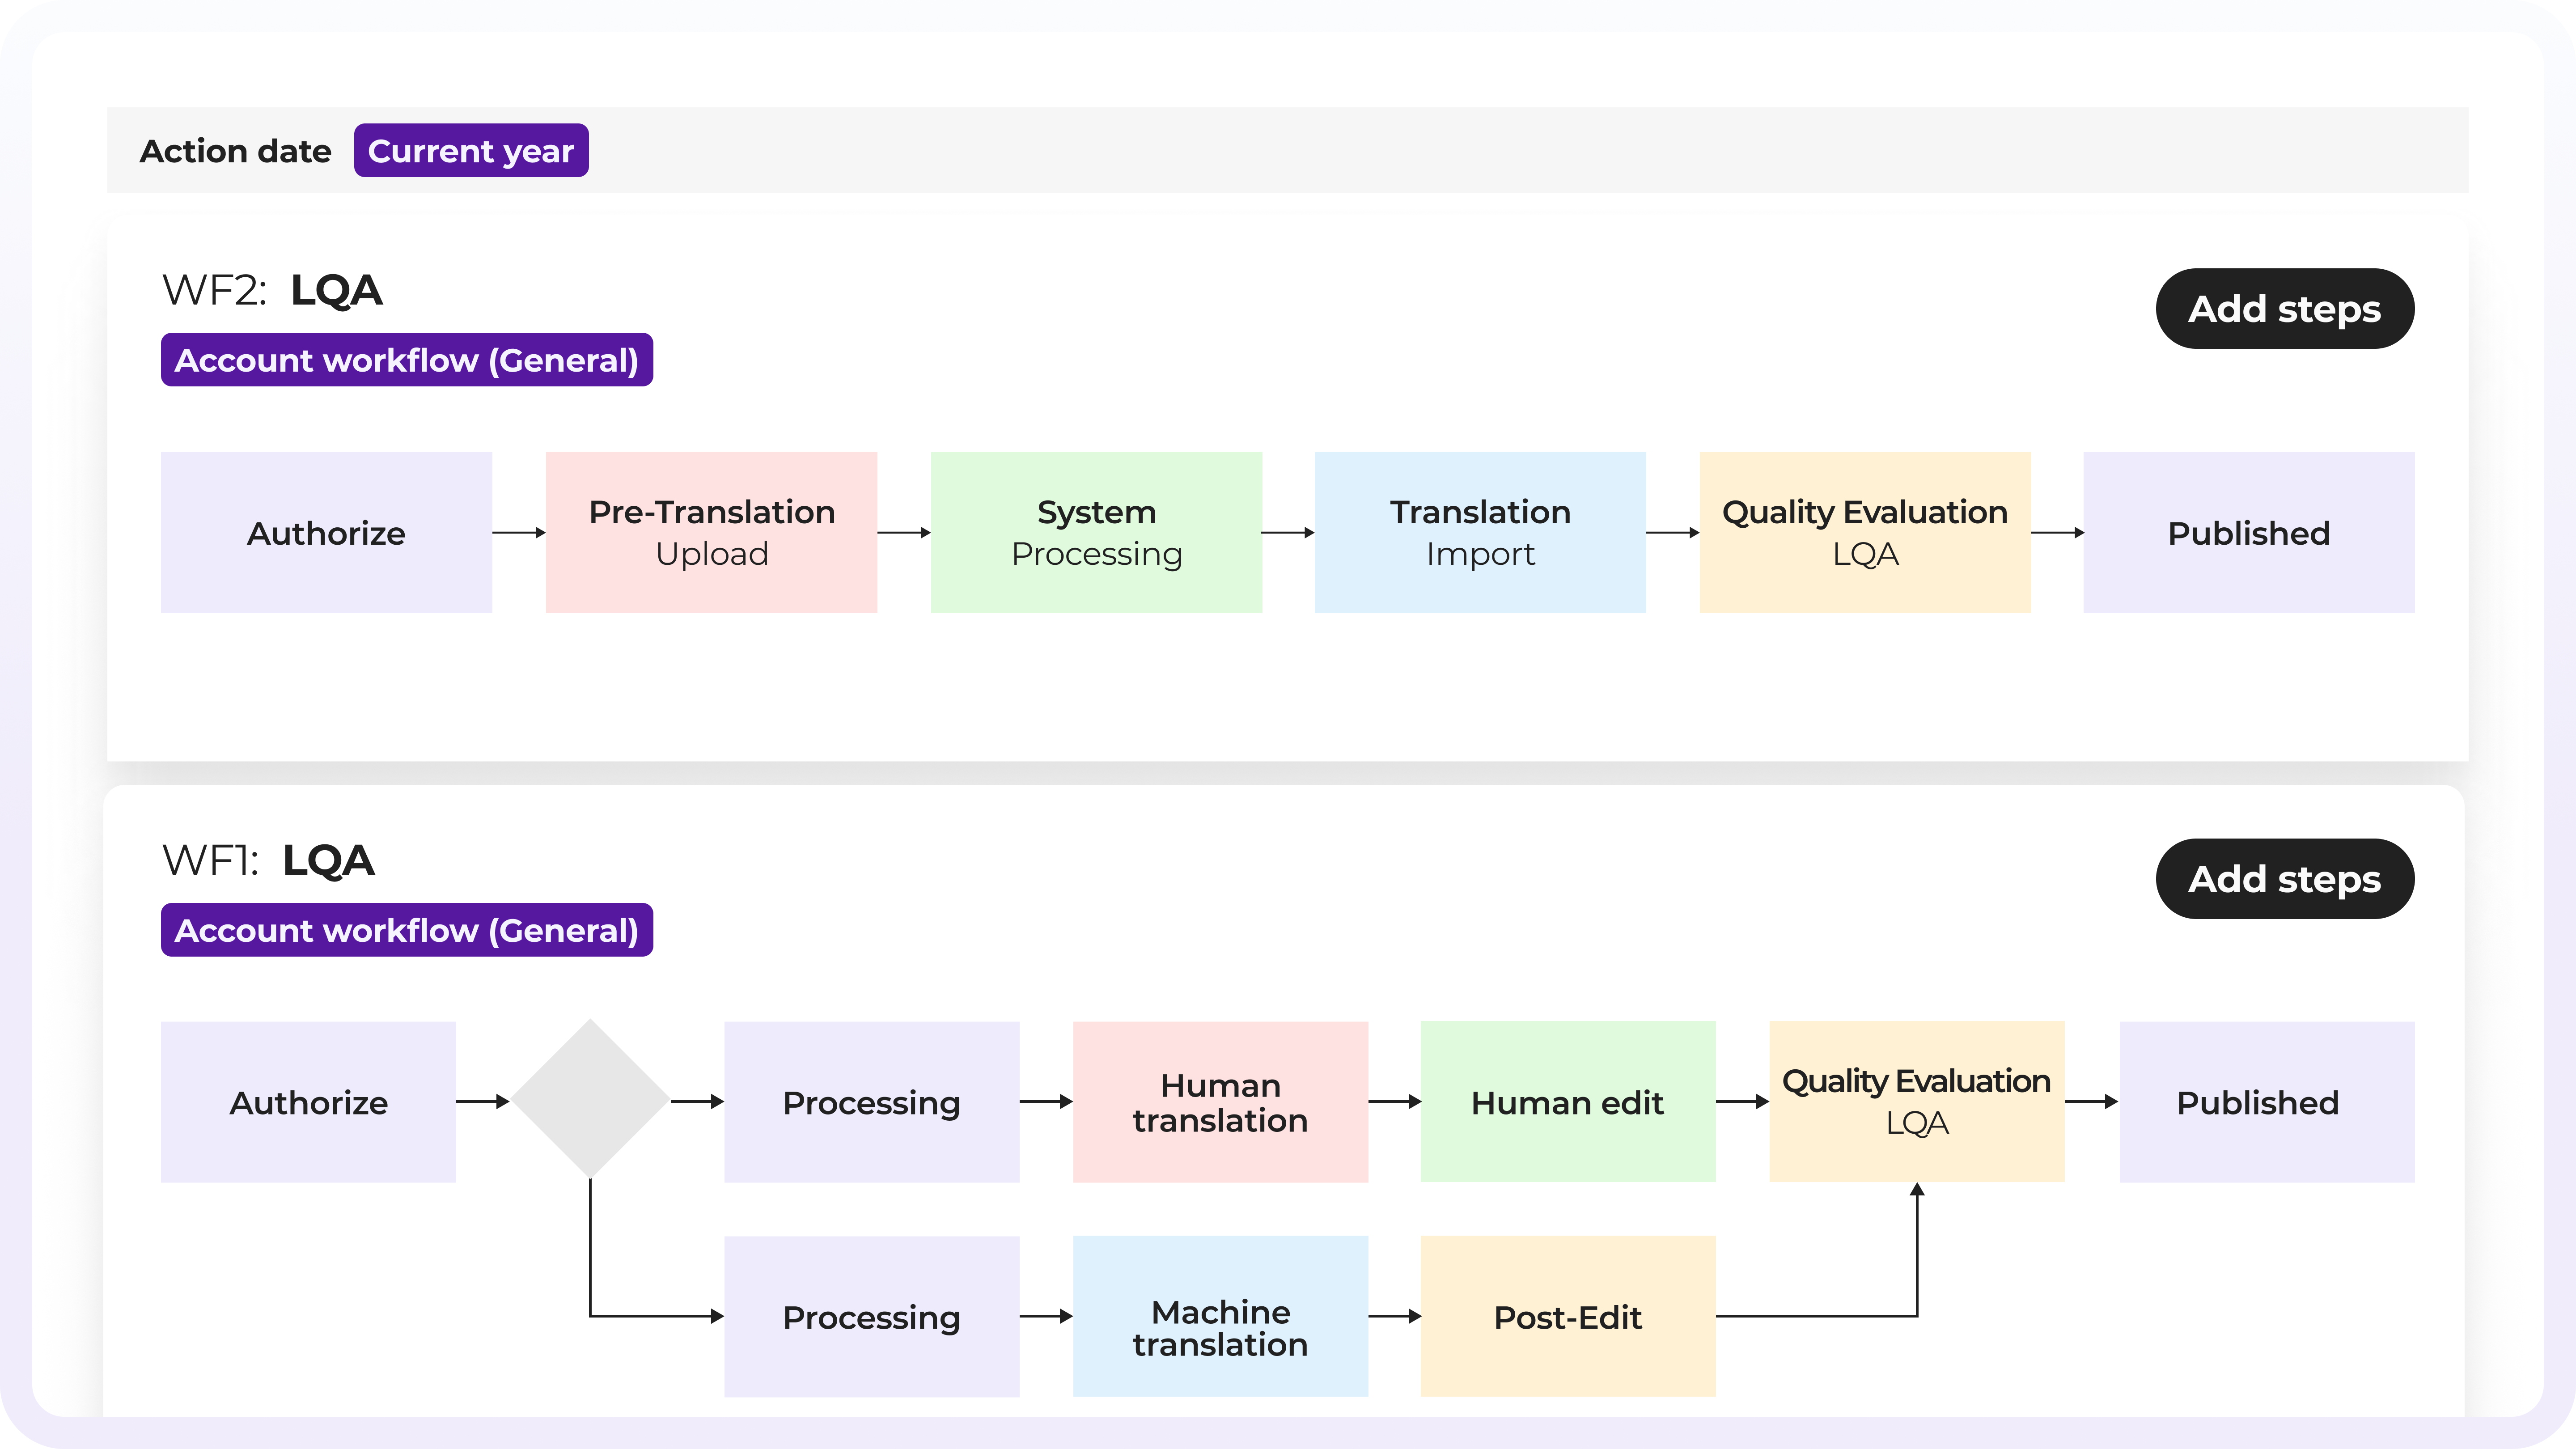Click Add steps button in WF2 workflow
Viewport: 2576px width, 1449px height.
2284,309
